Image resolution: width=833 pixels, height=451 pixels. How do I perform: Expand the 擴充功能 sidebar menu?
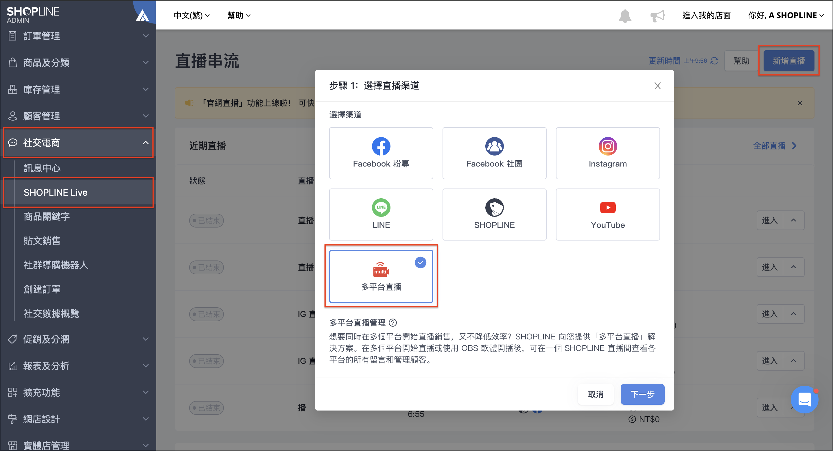tap(78, 392)
